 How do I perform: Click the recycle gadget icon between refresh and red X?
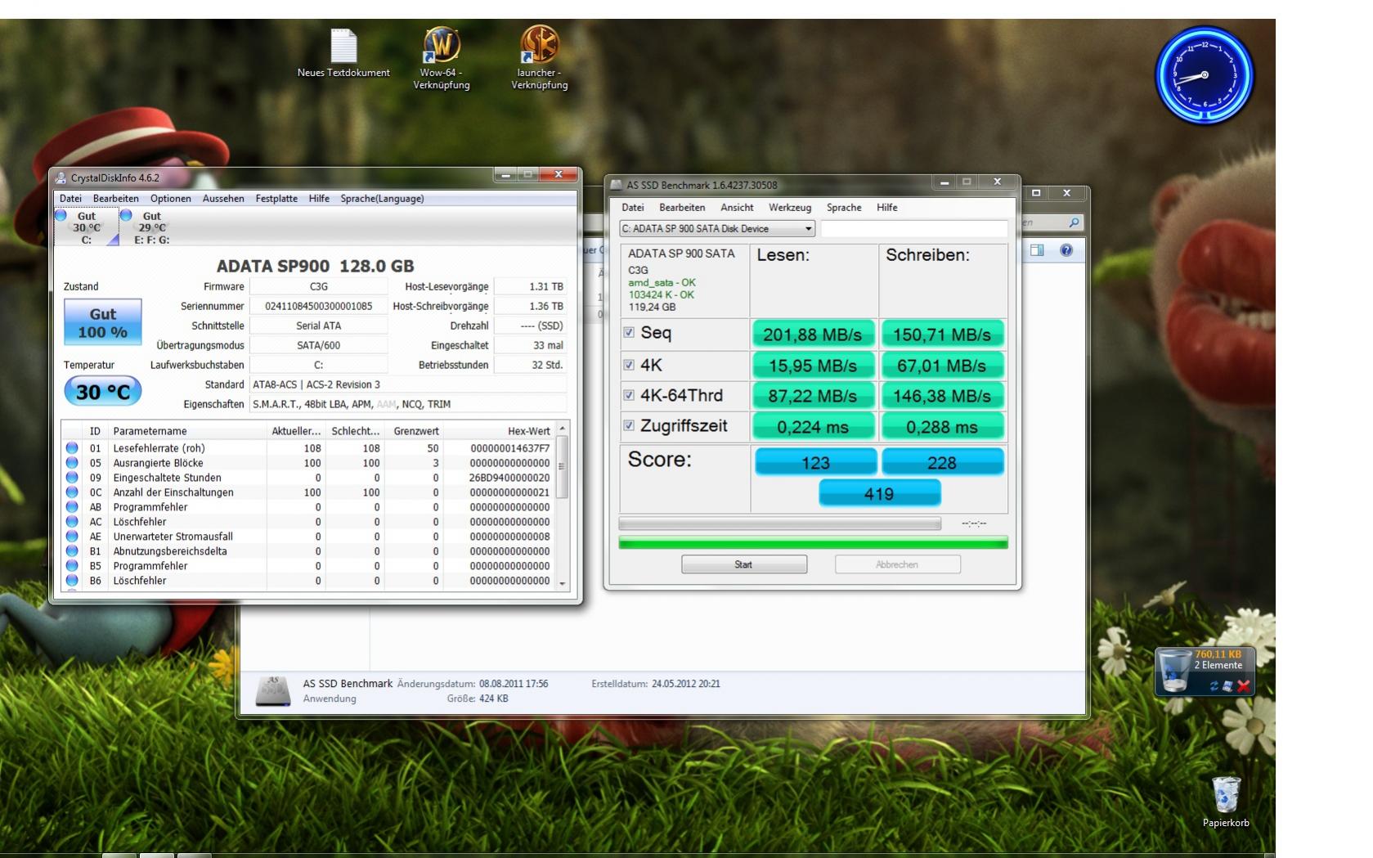point(1228,686)
